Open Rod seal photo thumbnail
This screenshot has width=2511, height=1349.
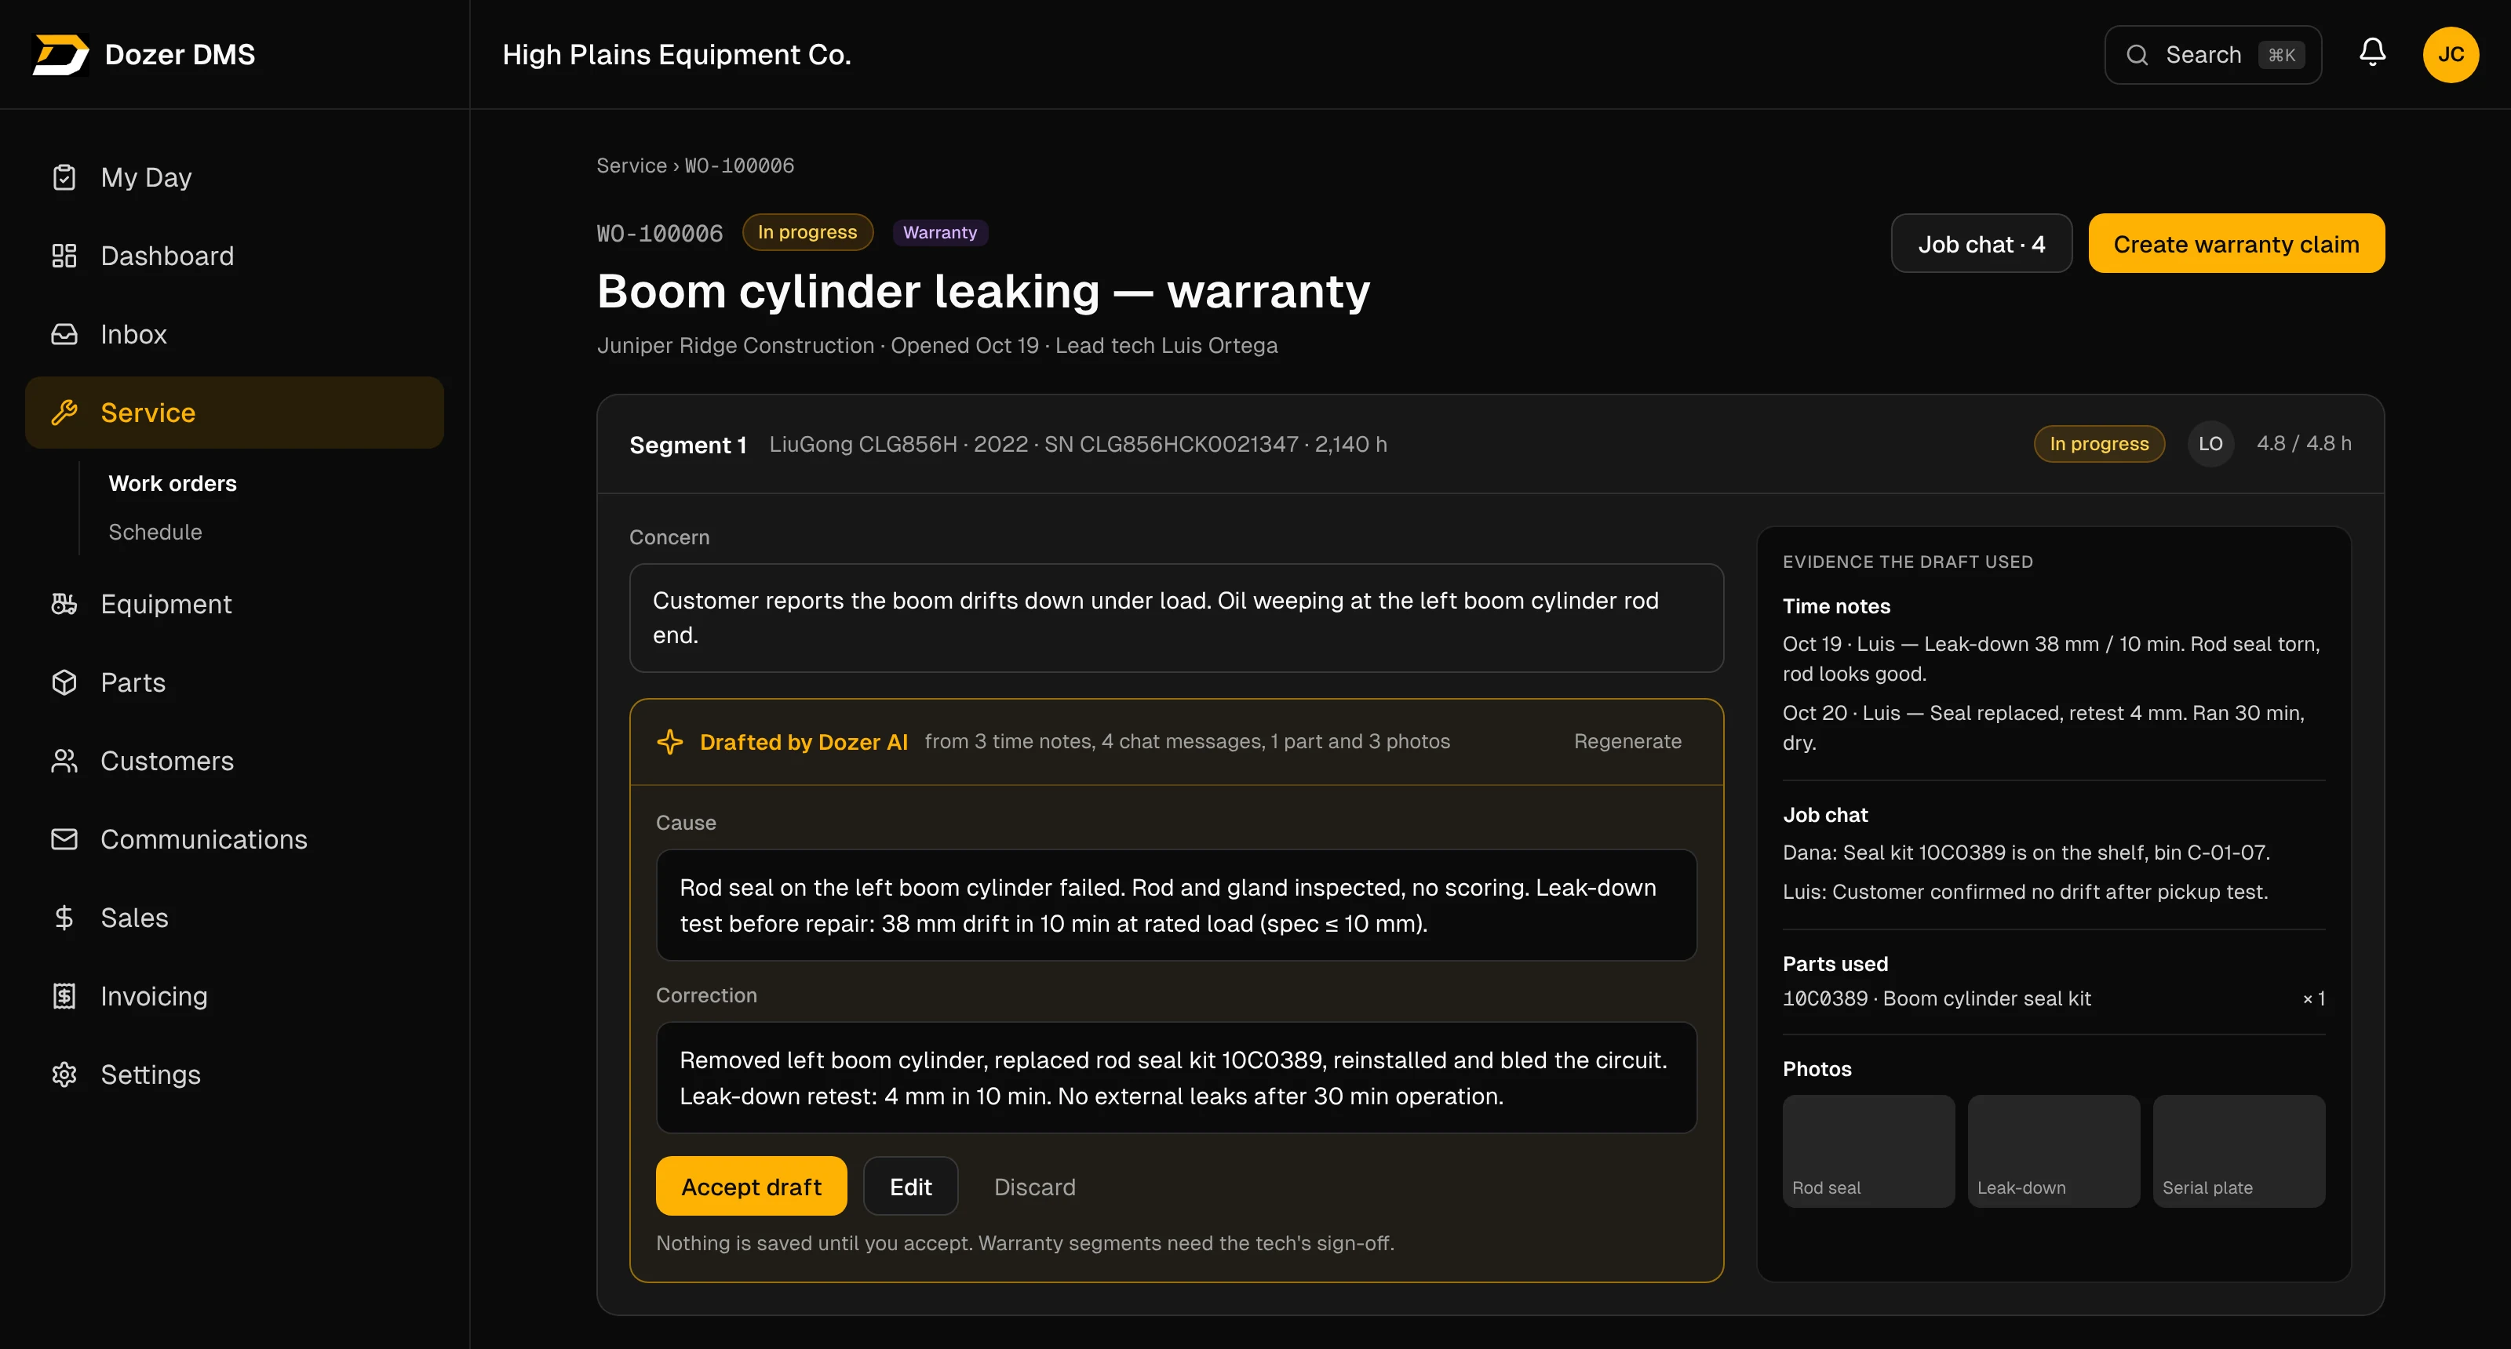tap(1868, 1151)
